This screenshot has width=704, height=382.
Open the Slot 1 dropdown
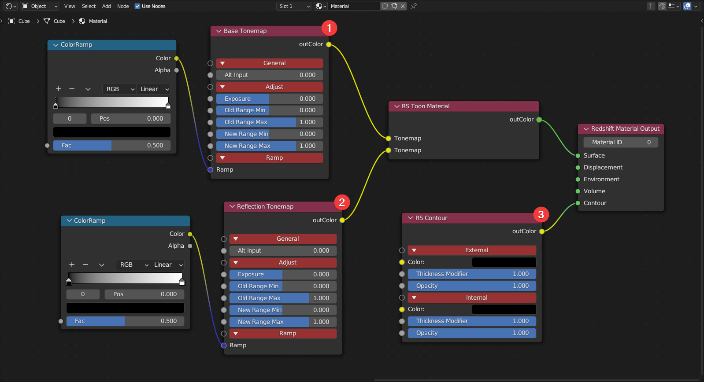(294, 6)
